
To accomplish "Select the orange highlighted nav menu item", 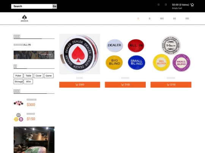I will [x=138, y=19].
